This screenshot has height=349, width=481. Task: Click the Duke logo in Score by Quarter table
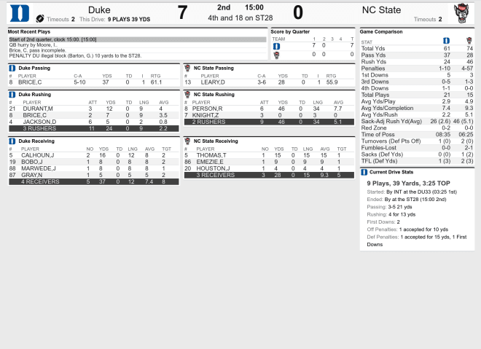[x=276, y=47]
